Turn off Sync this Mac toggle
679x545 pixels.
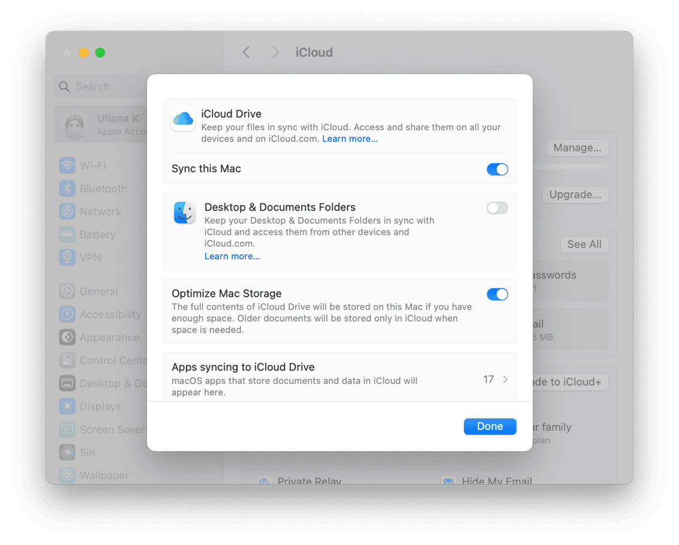pos(497,169)
